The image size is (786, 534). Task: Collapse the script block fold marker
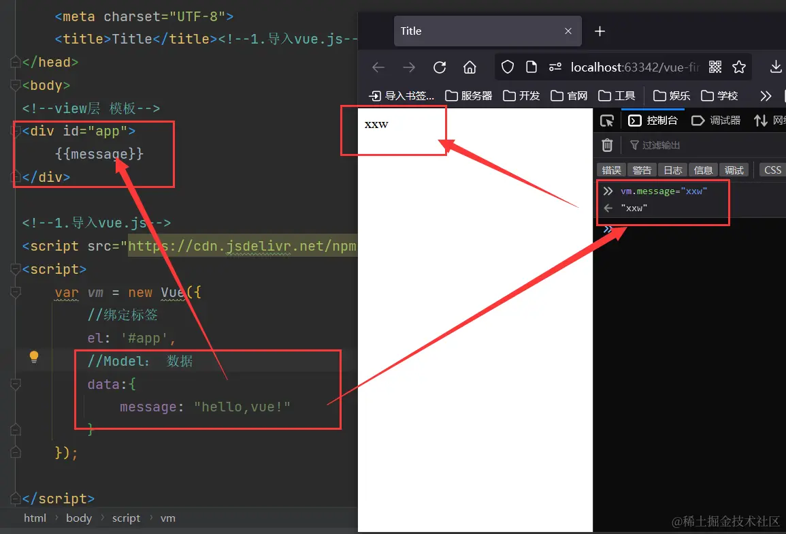(x=16, y=269)
